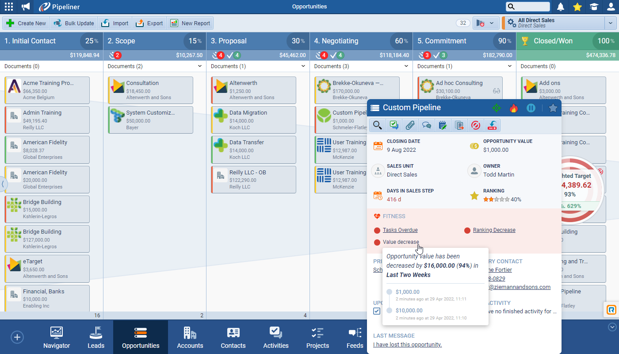The image size is (619, 354).
Task: Open the "I have lost this opportunity." link
Action: [407, 345]
